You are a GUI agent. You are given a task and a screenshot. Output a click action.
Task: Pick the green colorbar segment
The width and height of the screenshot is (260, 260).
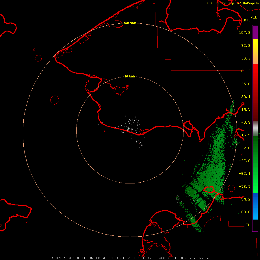(255, 164)
